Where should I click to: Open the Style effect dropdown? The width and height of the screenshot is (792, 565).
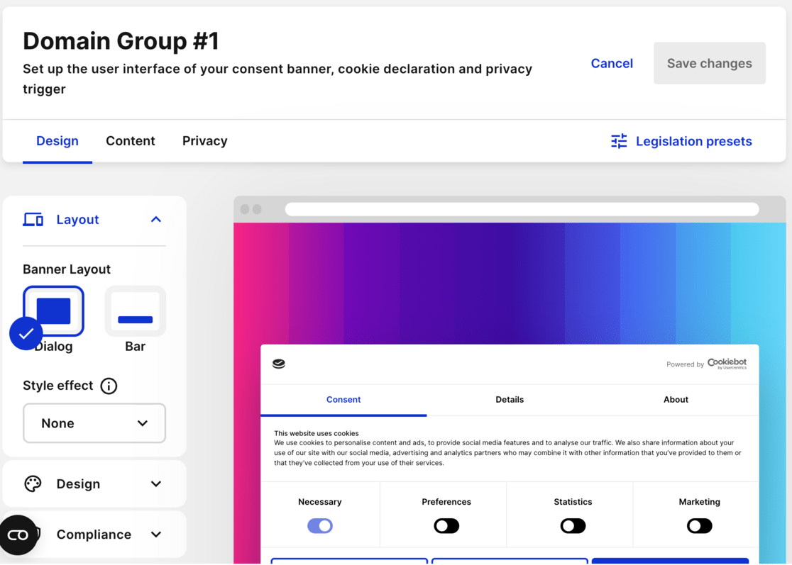tap(94, 423)
